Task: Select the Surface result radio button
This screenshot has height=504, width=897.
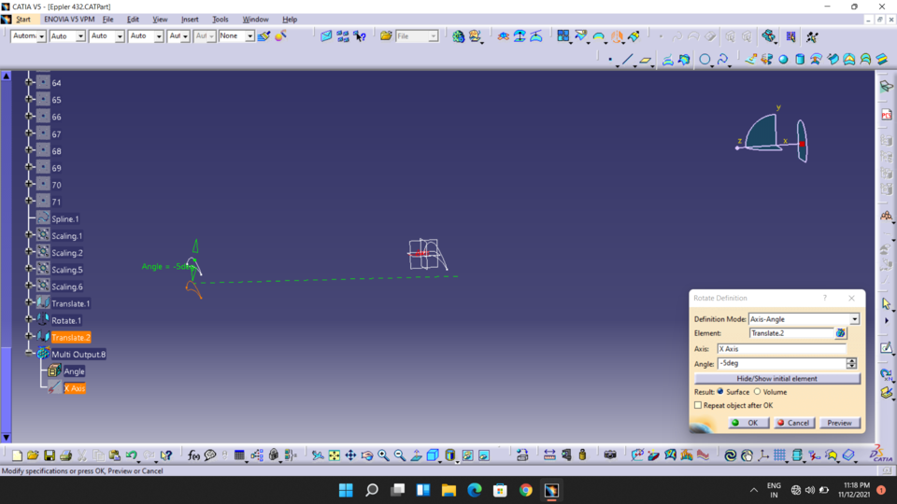Action: [720, 392]
